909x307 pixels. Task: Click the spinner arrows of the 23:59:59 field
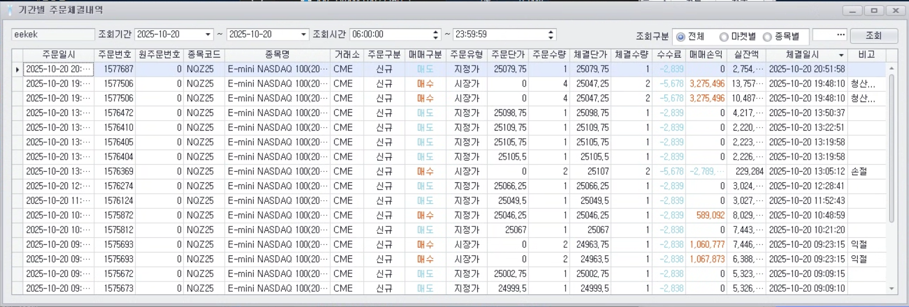551,35
